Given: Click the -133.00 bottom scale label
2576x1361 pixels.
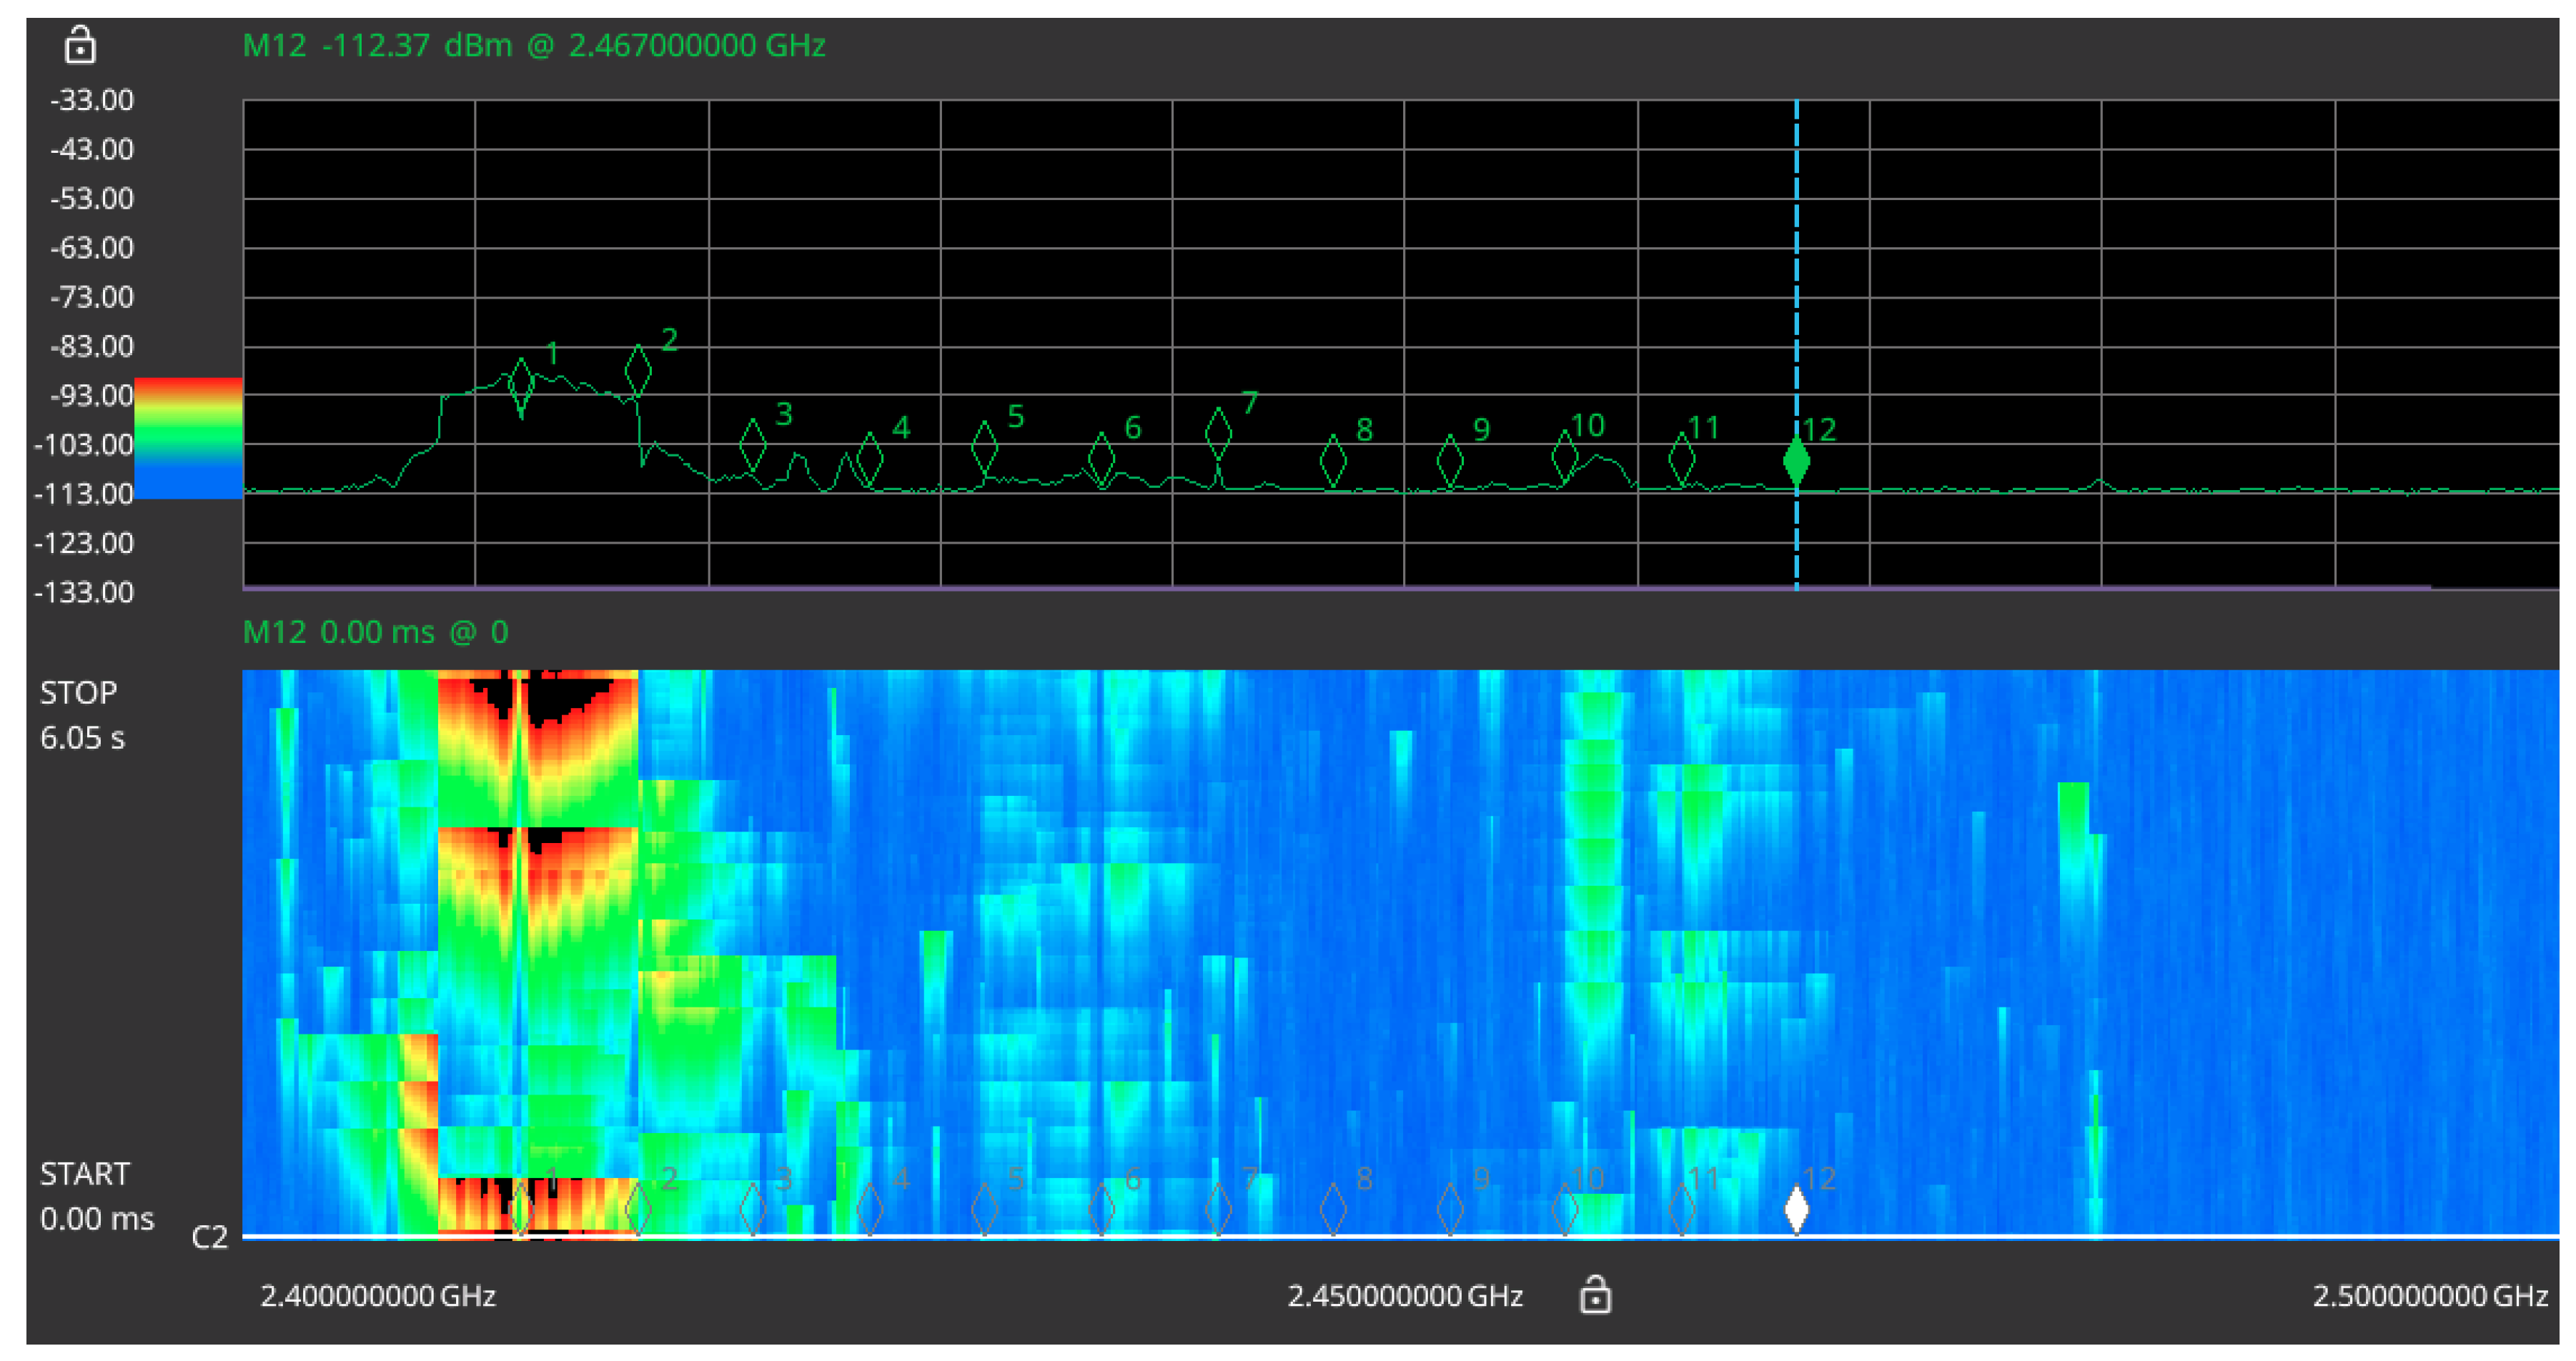Looking at the screenshot, I should (84, 592).
